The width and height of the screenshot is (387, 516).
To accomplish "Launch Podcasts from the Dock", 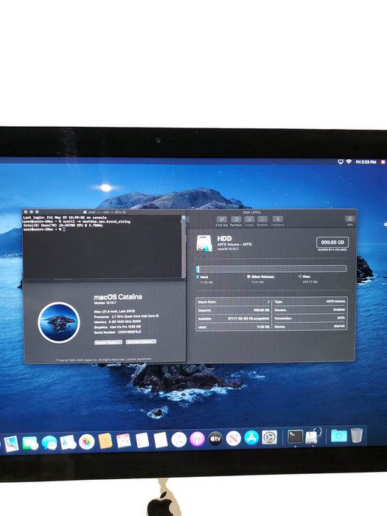I will (197, 439).
